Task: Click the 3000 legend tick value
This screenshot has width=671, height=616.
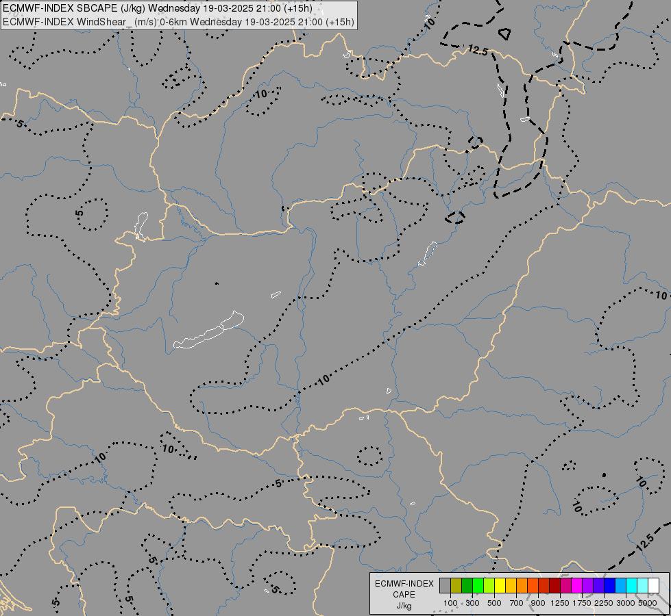Action: [x=626, y=603]
